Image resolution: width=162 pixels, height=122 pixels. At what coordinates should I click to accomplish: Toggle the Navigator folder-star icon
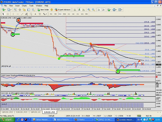tap(24, 10)
